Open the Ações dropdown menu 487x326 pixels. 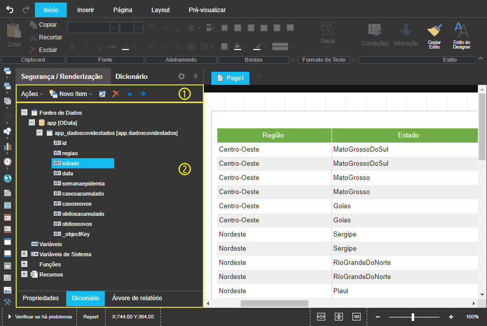coord(32,94)
